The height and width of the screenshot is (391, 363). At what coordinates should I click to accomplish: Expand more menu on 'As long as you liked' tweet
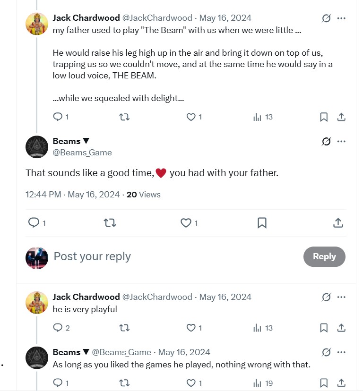(x=341, y=352)
